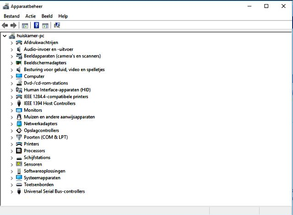Open the Help menu
This screenshot has width=293, height=215.
coord(63,16)
